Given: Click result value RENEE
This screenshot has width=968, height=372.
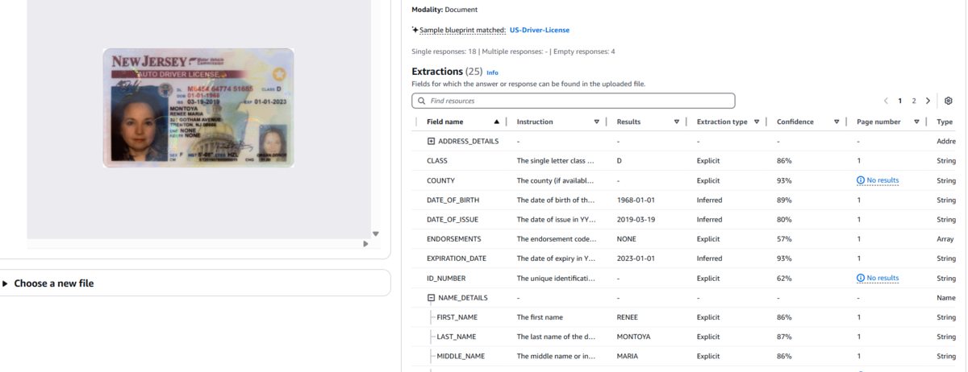Looking at the screenshot, I should [x=628, y=317].
